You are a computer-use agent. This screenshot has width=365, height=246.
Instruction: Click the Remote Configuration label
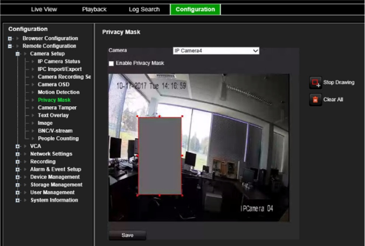pyautogui.click(x=49, y=46)
